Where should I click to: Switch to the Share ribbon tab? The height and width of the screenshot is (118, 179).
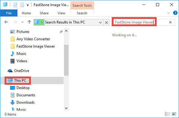pyautogui.click(x=44, y=13)
